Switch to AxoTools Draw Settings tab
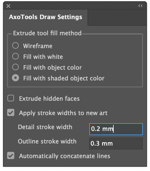150x171 pixels. pyautogui.click(x=46, y=17)
